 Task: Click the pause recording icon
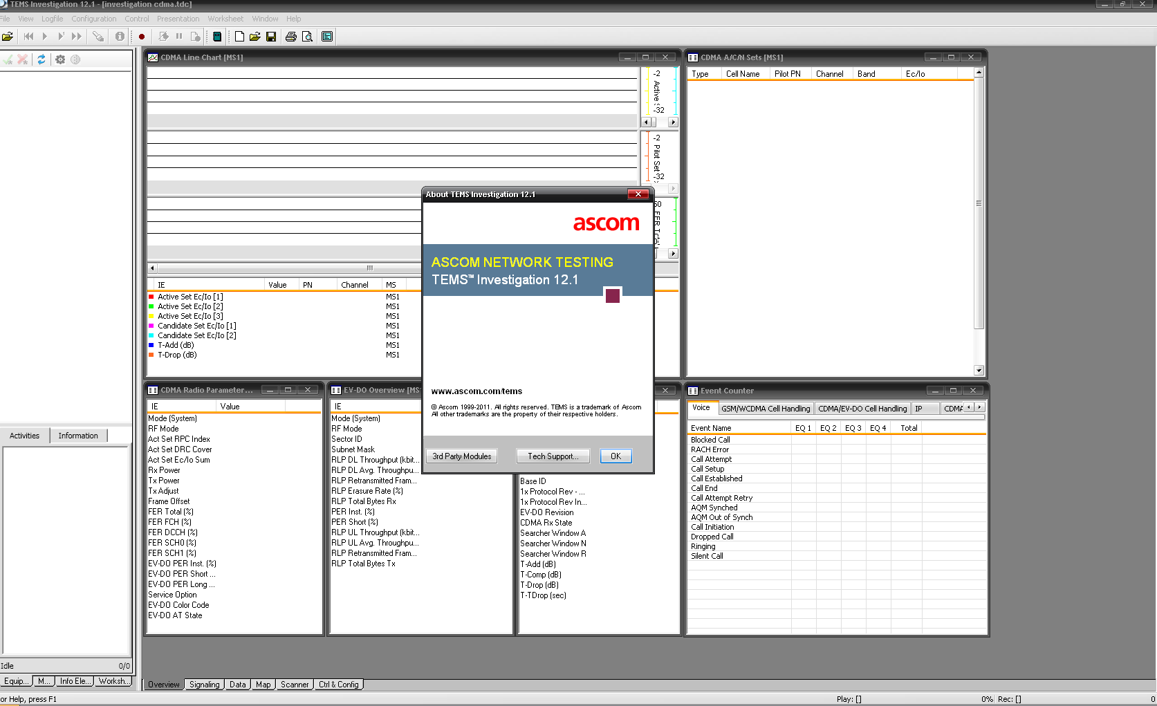tap(179, 37)
